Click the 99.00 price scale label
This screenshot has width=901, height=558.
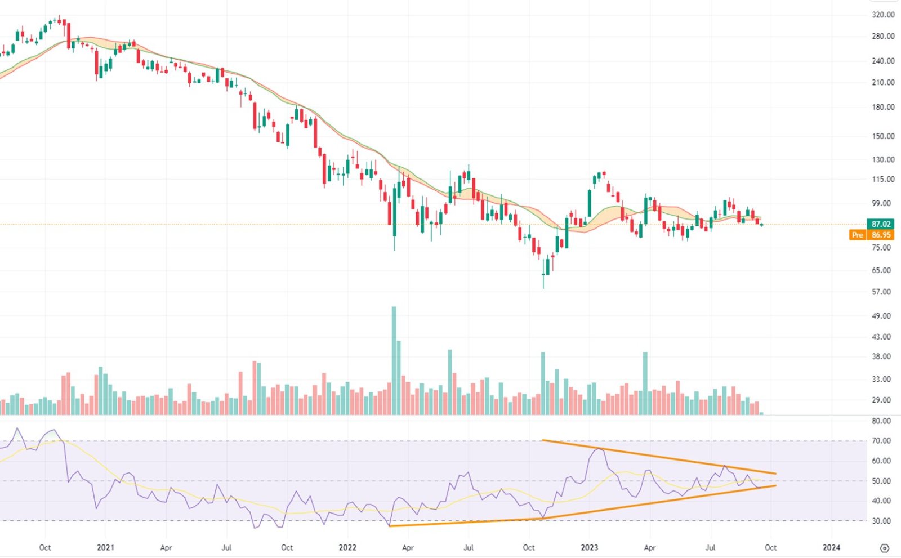[x=882, y=203]
